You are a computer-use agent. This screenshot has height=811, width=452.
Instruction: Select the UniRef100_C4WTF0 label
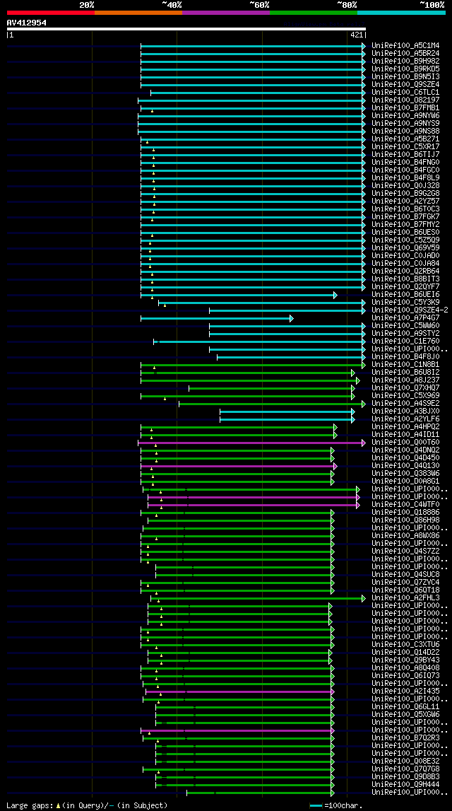click(405, 504)
